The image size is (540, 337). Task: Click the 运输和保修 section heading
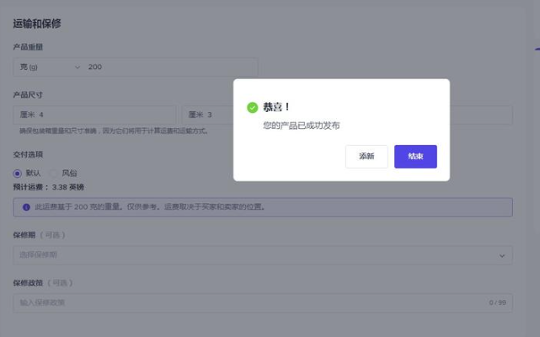pos(36,24)
